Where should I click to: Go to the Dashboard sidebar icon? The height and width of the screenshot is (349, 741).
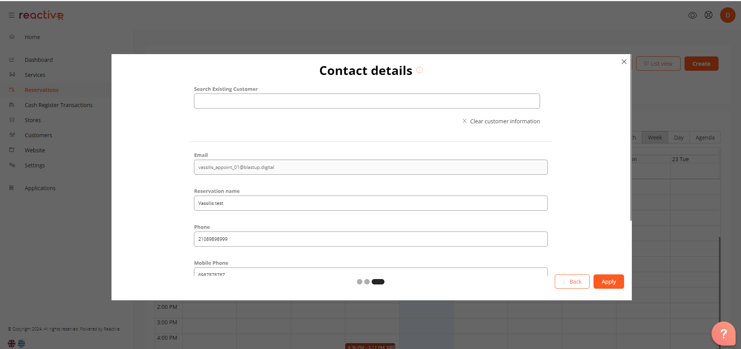pos(12,60)
